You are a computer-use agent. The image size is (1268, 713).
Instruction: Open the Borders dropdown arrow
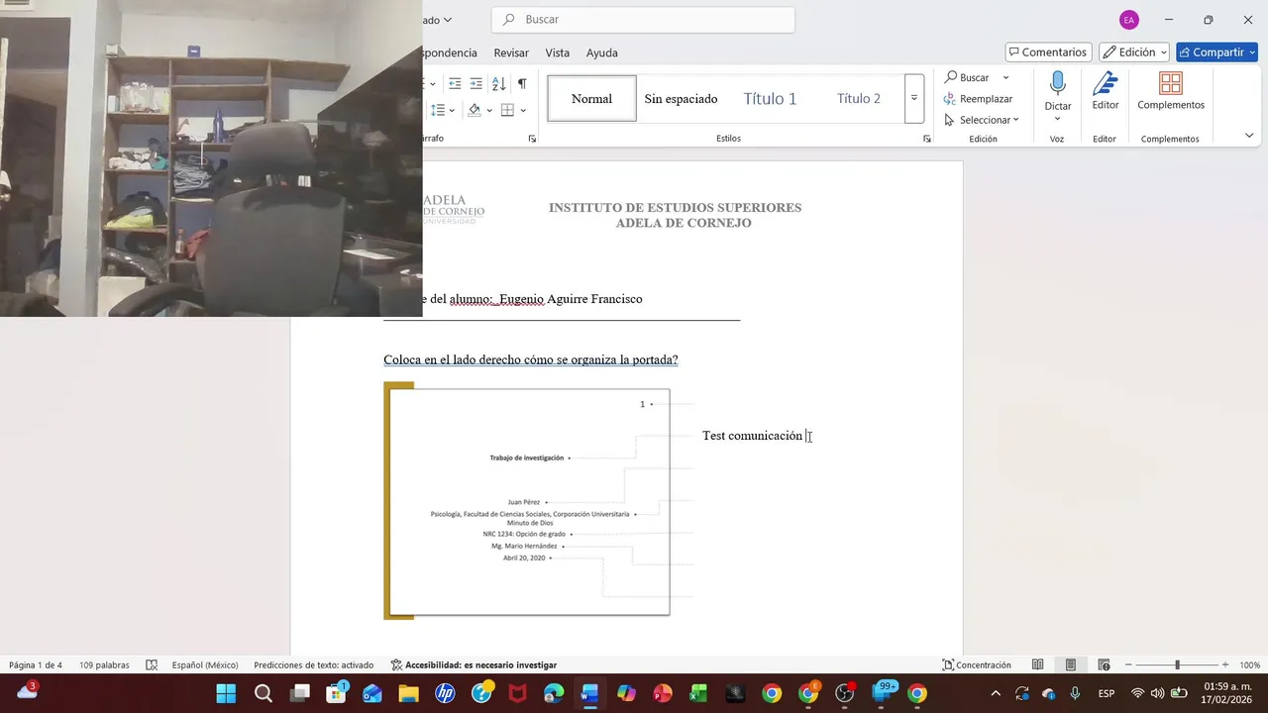click(x=523, y=110)
